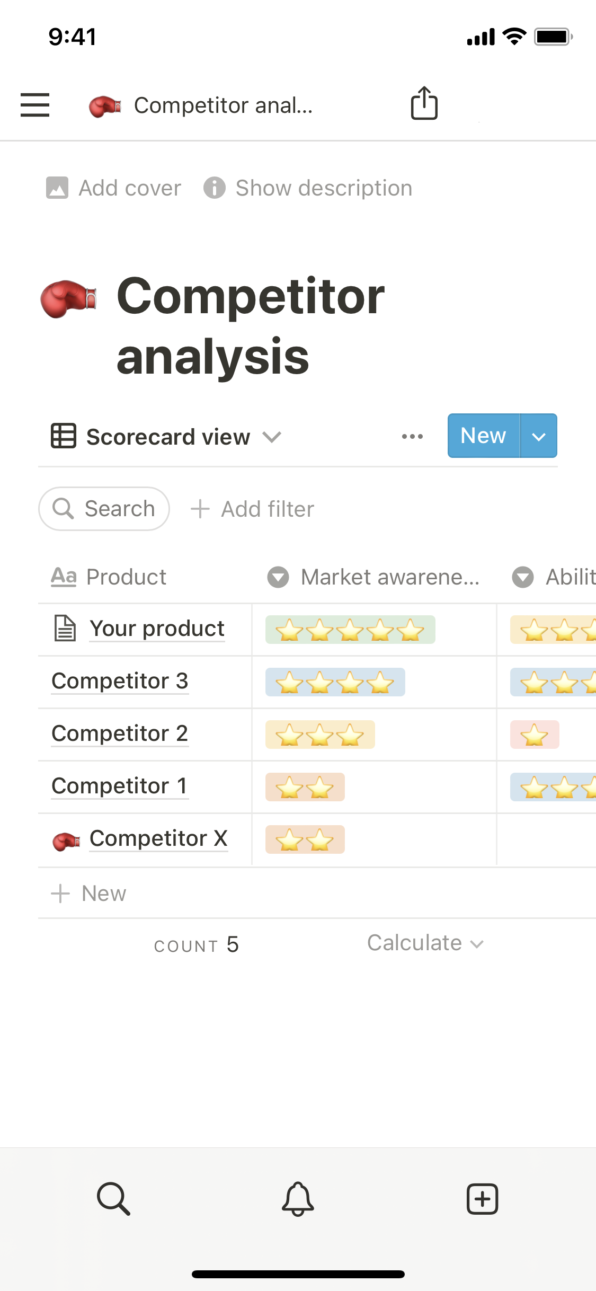Open view options with the three dots
The height and width of the screenshot is (1291, 596).
(x=412, y=436)
